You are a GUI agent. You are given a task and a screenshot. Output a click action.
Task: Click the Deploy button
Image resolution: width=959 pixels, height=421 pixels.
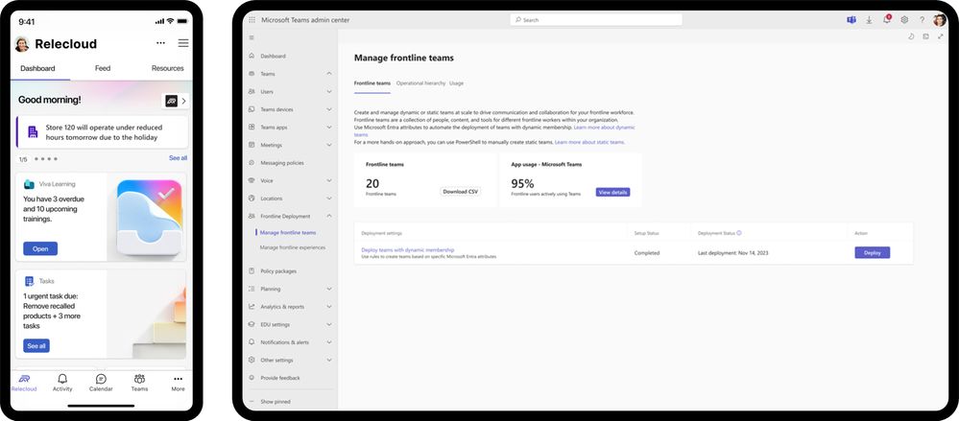[873, 252]
